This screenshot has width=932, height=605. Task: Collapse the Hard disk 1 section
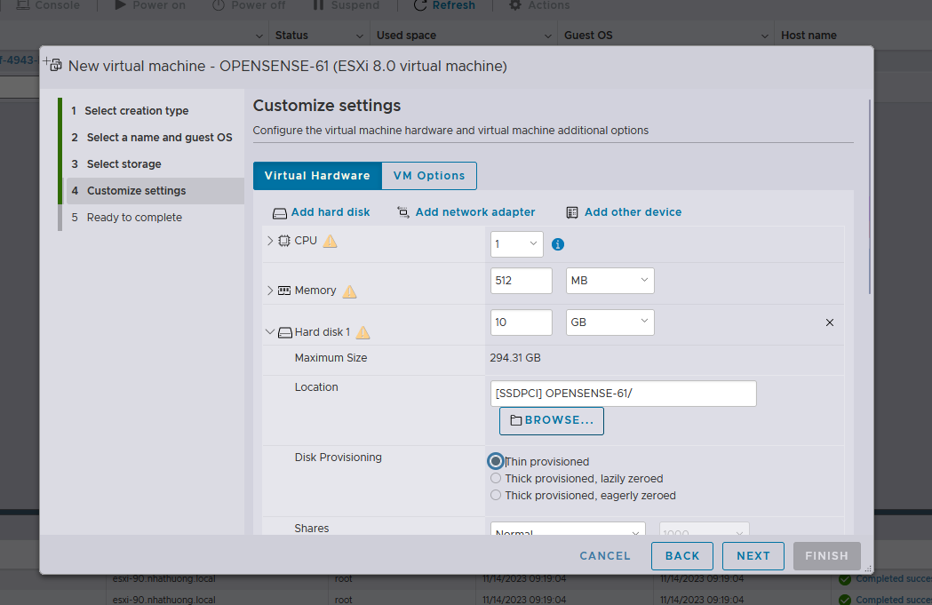click(271, 332)
